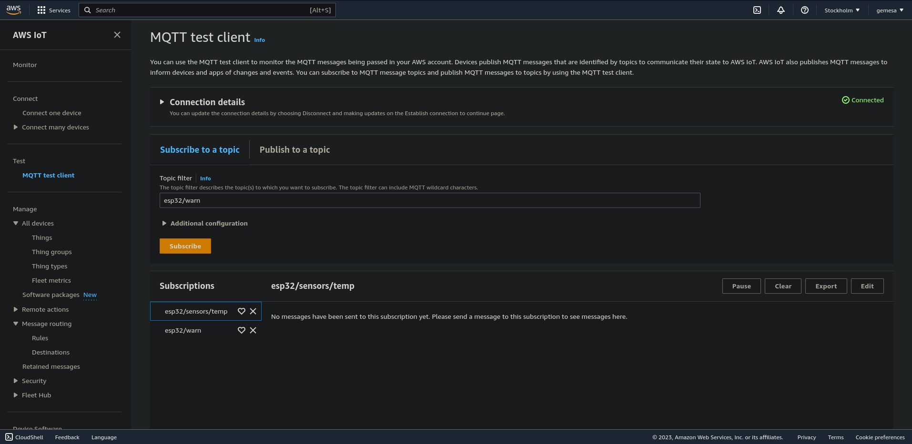Screen dimensions: 912x444
Task: Collapse All devices tree
Action: click(x=16, y=223)
